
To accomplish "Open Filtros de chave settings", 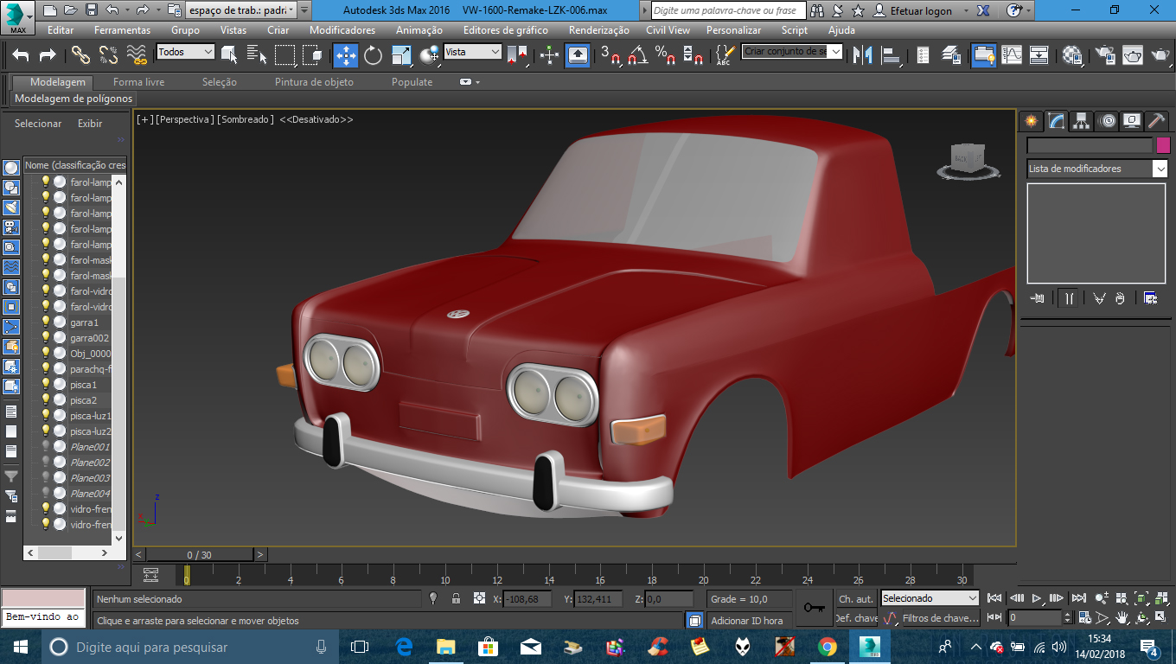I will click(x=939, y=618).
